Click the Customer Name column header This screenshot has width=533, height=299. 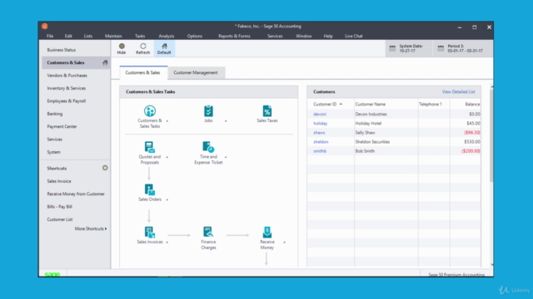coord(370,104)
